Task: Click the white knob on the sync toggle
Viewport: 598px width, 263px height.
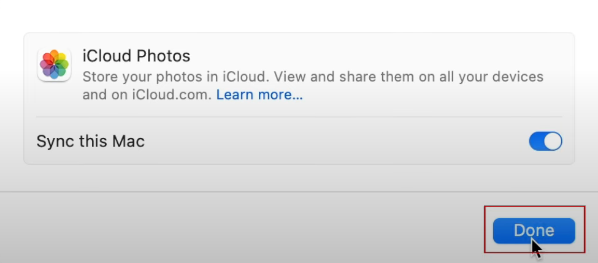Action: [553, 142]
